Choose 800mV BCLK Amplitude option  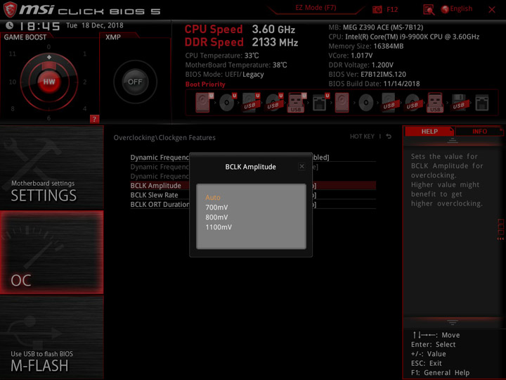coord(216,217)
